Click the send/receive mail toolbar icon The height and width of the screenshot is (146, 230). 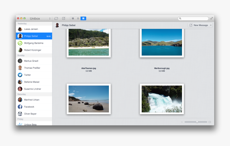(x=56, y=18)
